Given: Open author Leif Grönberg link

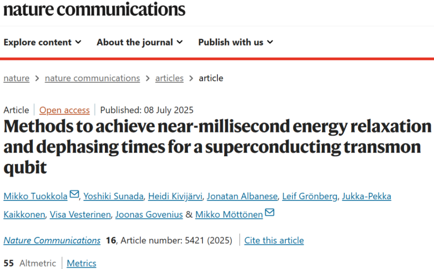Looking at the screenshot, I should [310, 196].
